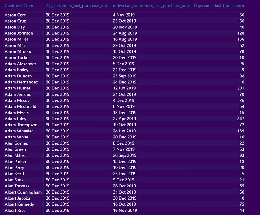Screen dimensions: 260x215
Task: Select Alan Sims in the table
Action: 14,180
